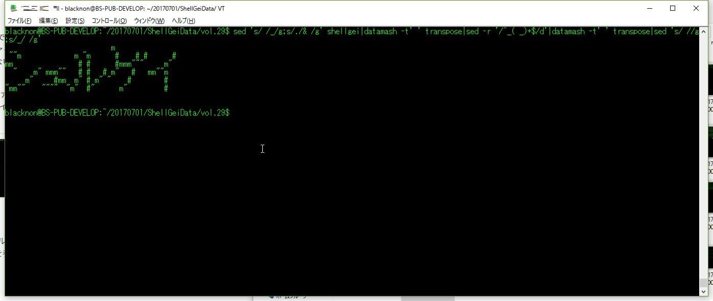Open the ファイル(F) menu
This screenshot has height=301, width=713.
coord(19,20)
